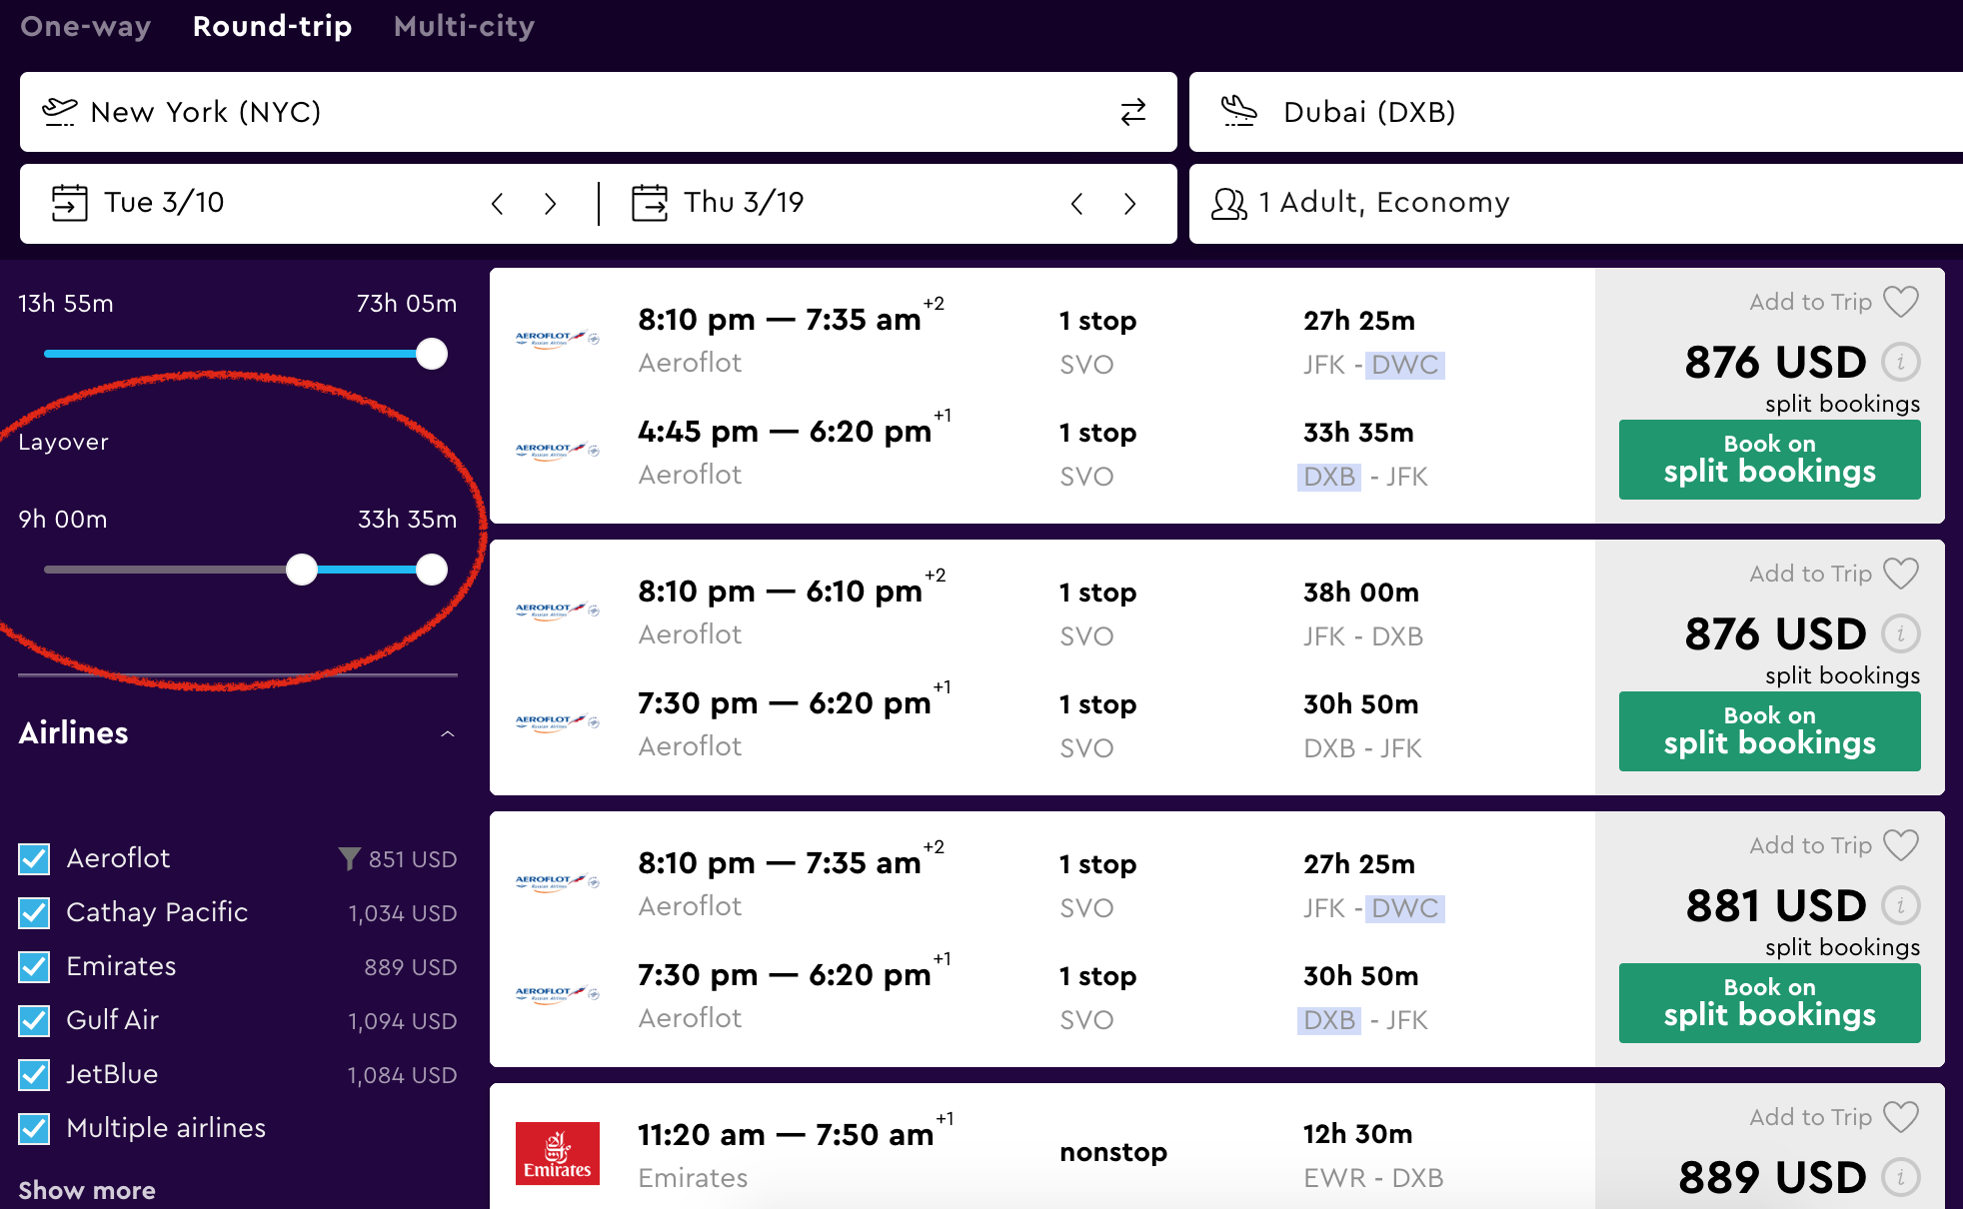The width and height of the screenshot is (1963, 1209).
Task: Book split bookings for 27h 25m 876 USD trip
Action: [x=1769, y=460]
